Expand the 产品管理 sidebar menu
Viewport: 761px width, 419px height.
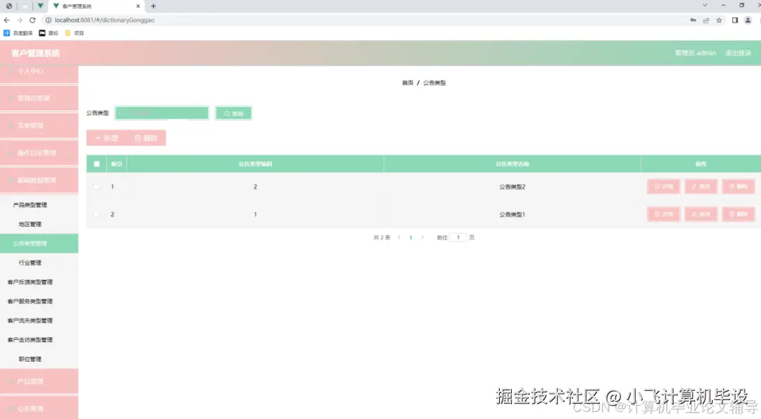[39, 381]
